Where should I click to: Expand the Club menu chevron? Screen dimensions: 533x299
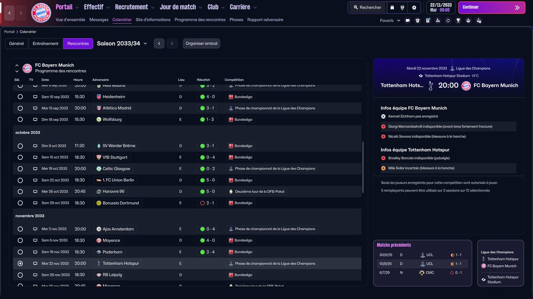click(x=223, y=8)
